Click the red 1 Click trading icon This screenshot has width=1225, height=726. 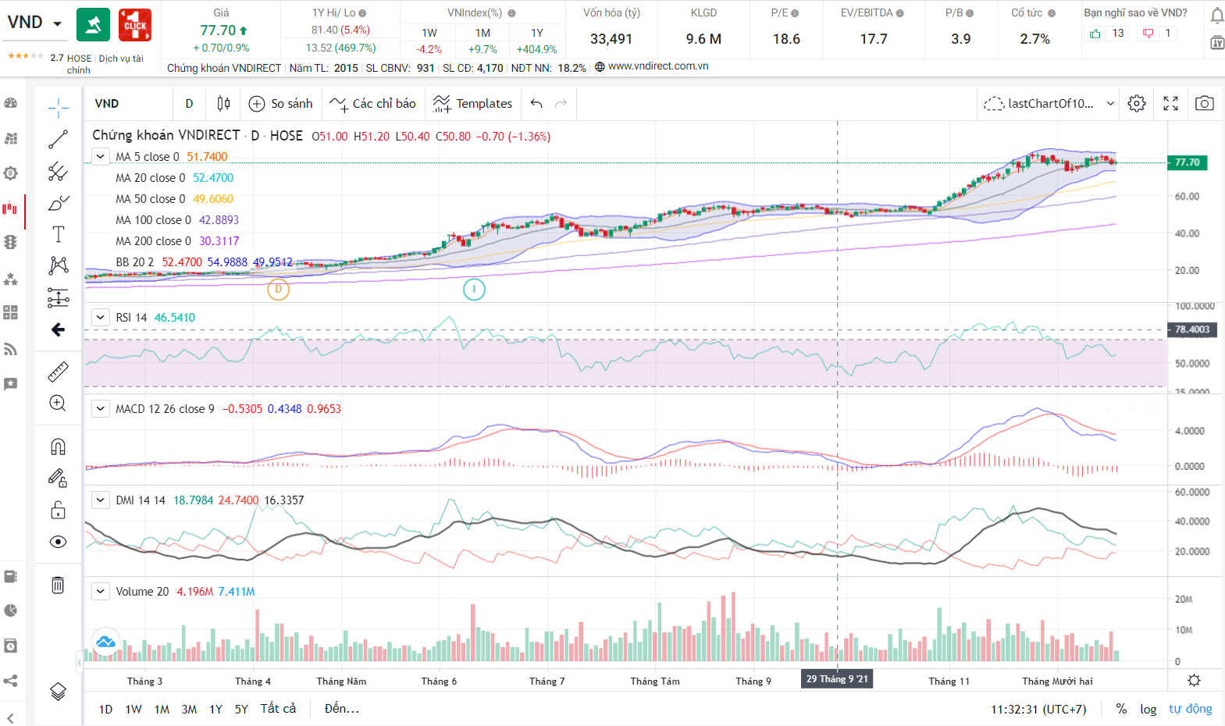click(135, 25)
